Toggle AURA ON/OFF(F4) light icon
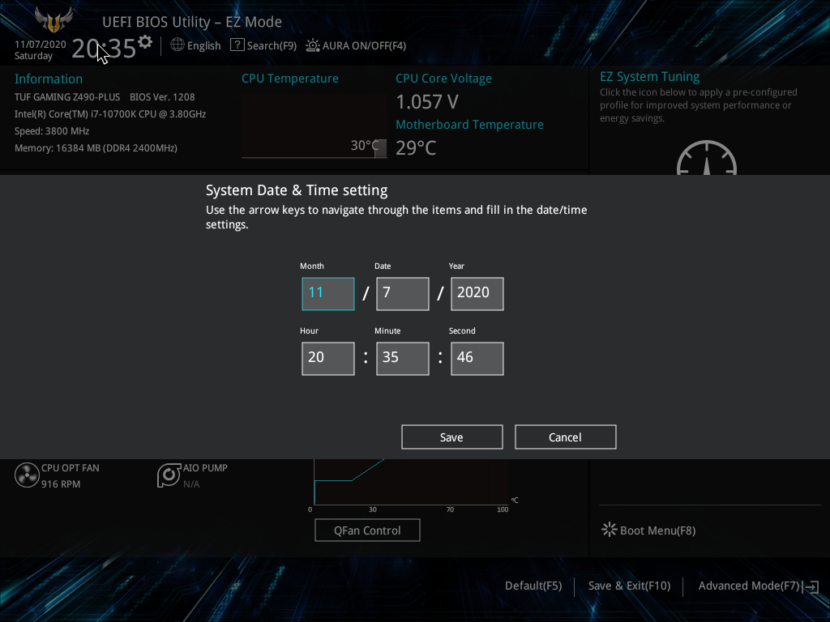 tap(313, 45)
